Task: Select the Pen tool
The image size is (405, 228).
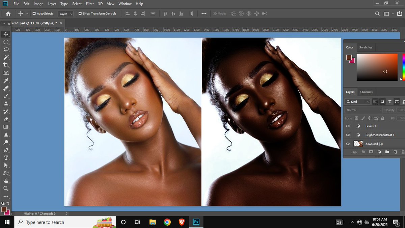Action: tap(6, 150)
